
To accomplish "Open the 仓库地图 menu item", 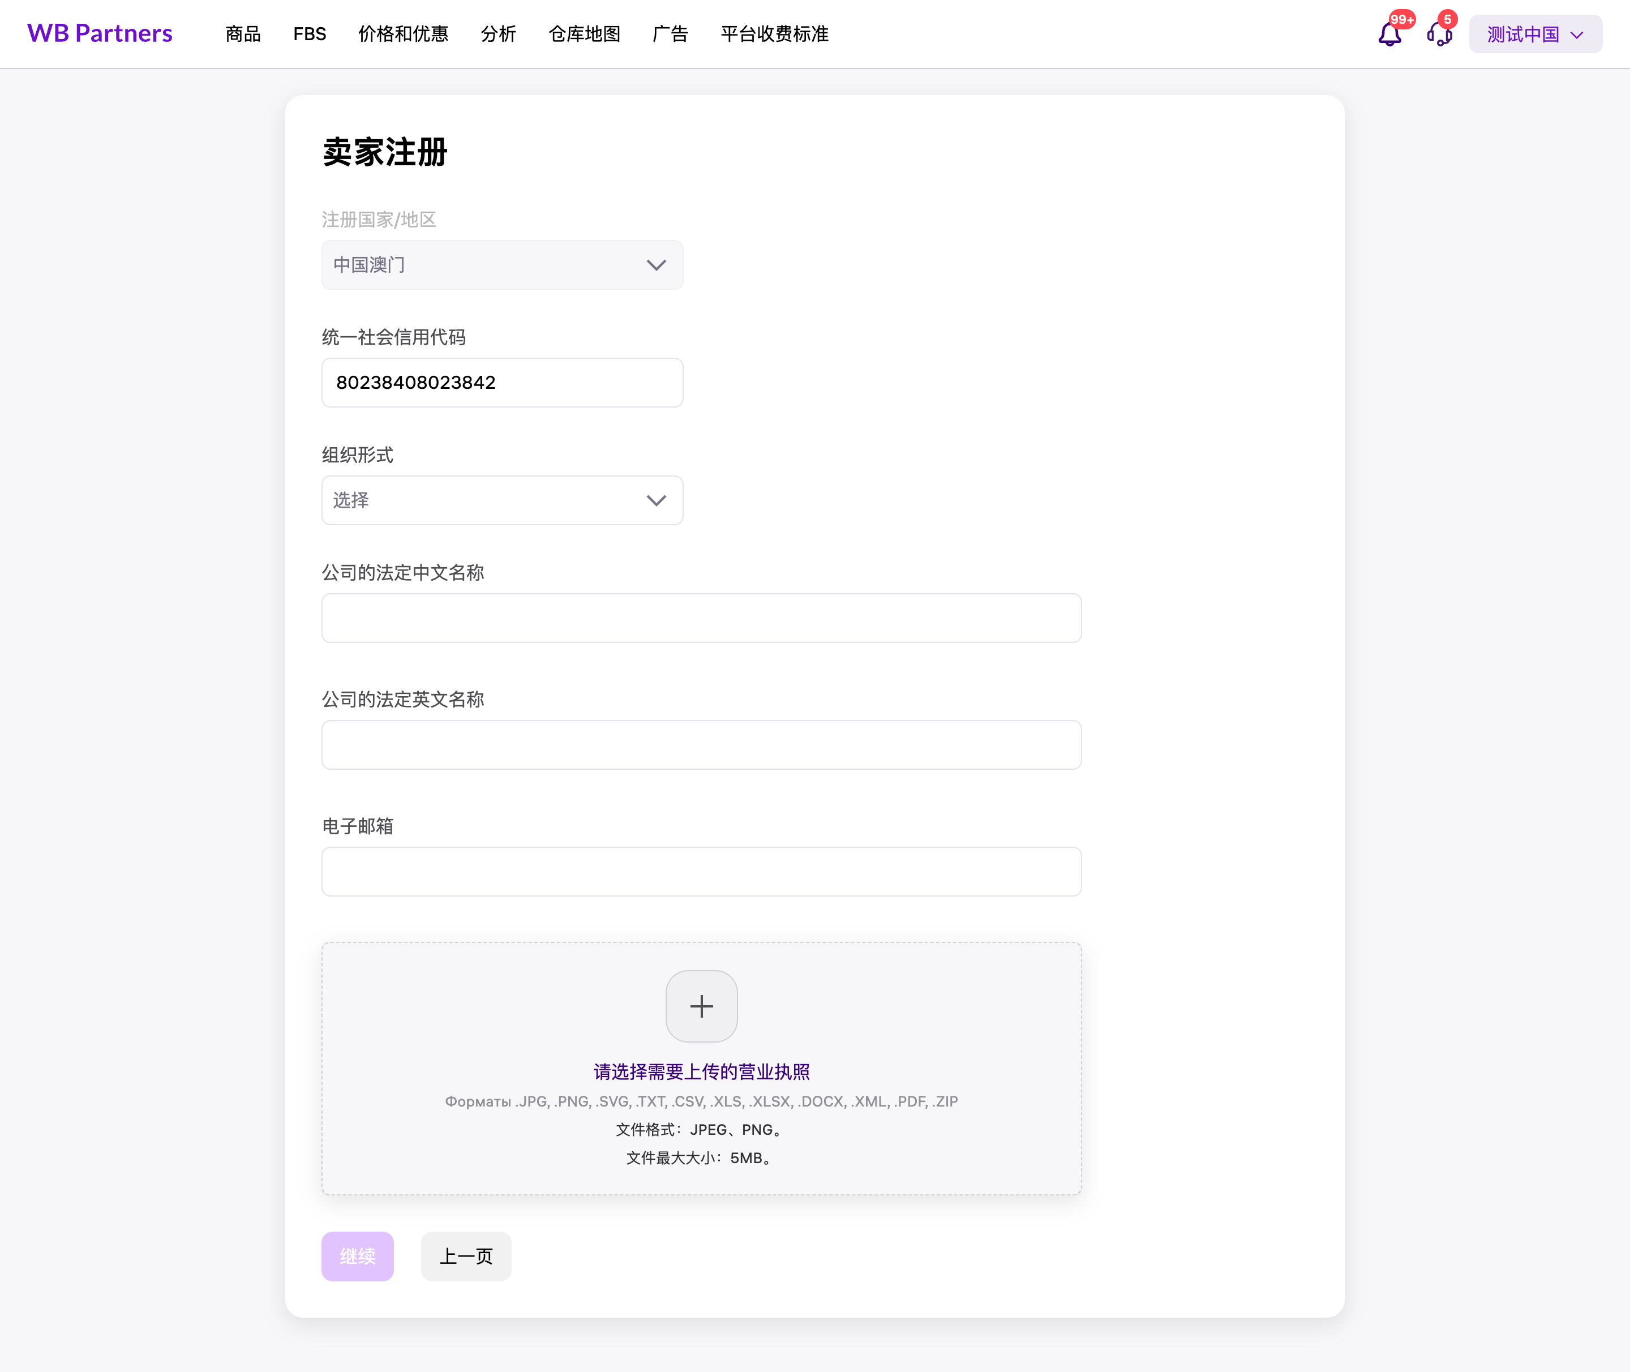I will pyautogui.click(x=584, y=34).
